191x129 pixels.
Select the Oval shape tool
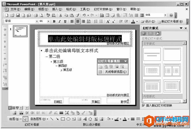click(x=68, y=119)
